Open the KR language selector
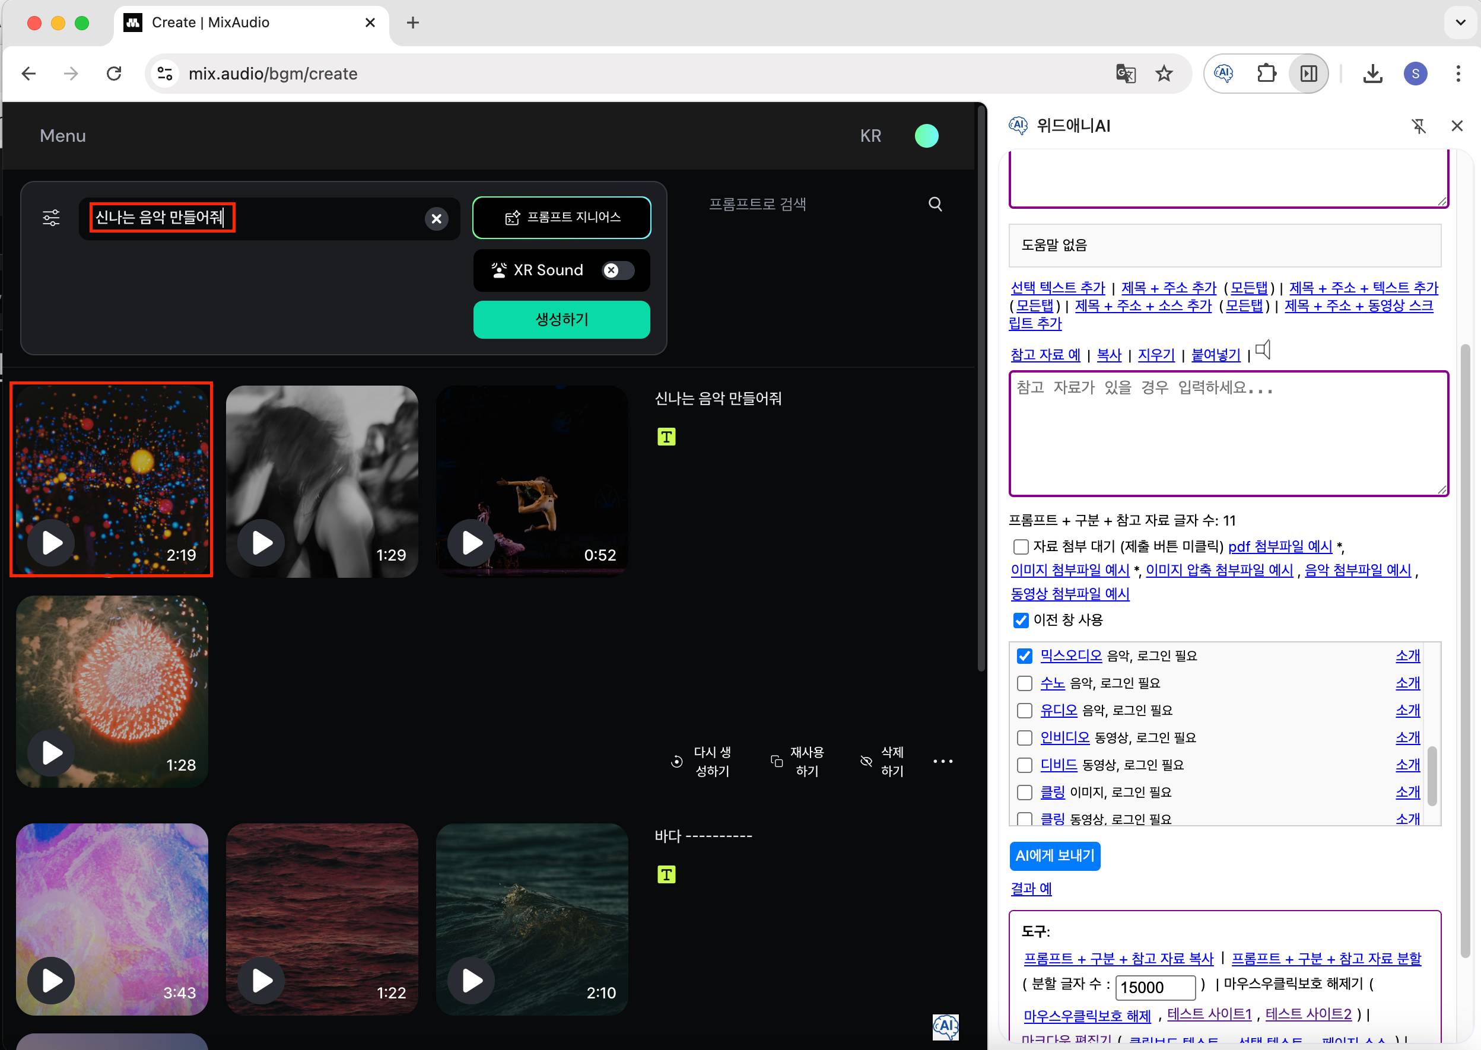The height and width of the screenshot is (1050, 1481). coord(870,136)
